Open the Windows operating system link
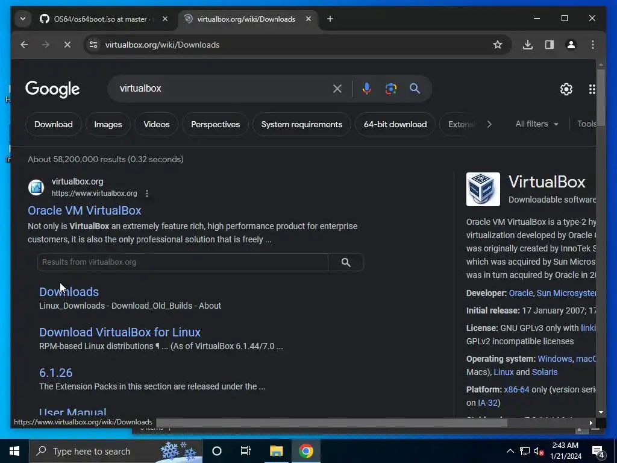Screen dimensions: 617x463 coord(554,359)
